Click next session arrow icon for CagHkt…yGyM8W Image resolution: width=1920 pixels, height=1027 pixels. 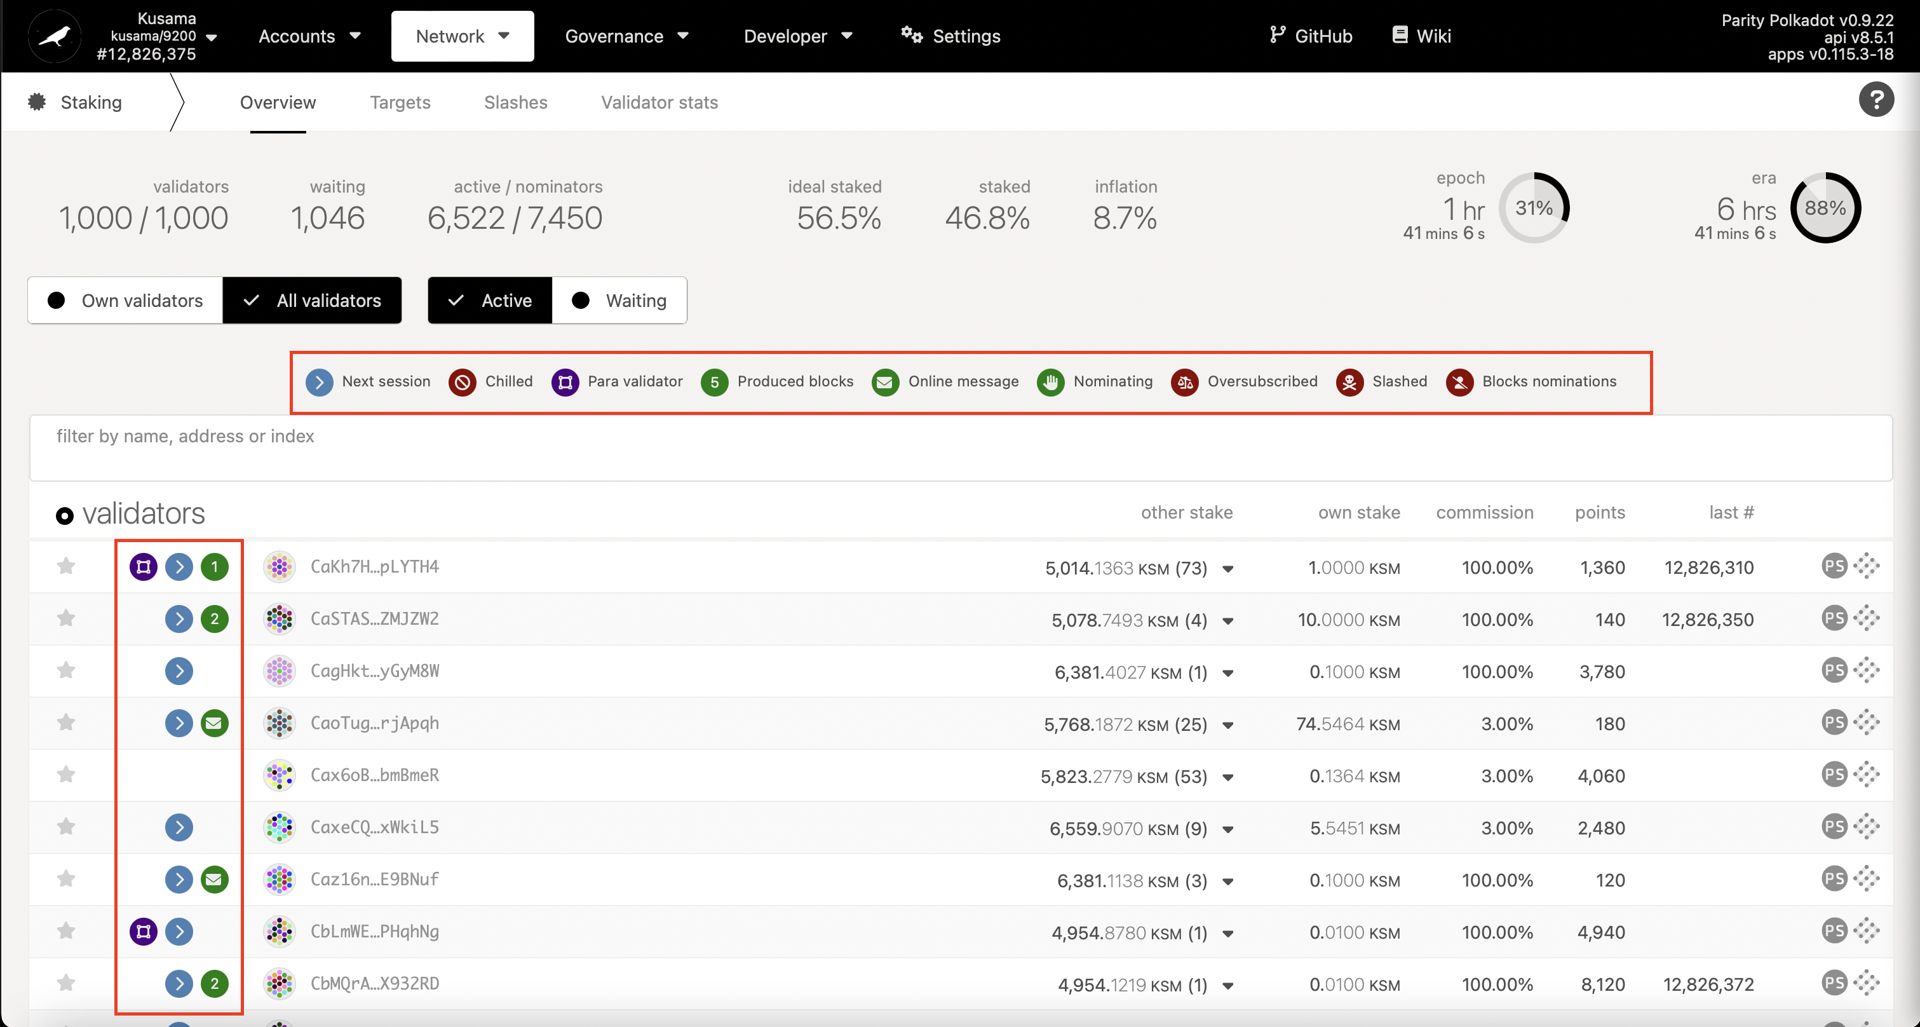pyautogui.click(x=179, y=670)
